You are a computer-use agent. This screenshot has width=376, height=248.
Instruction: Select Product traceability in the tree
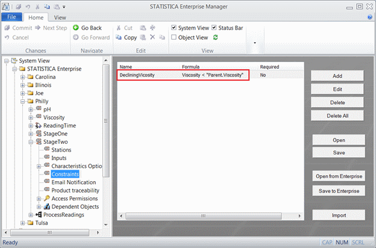click(x=75, y=190)
